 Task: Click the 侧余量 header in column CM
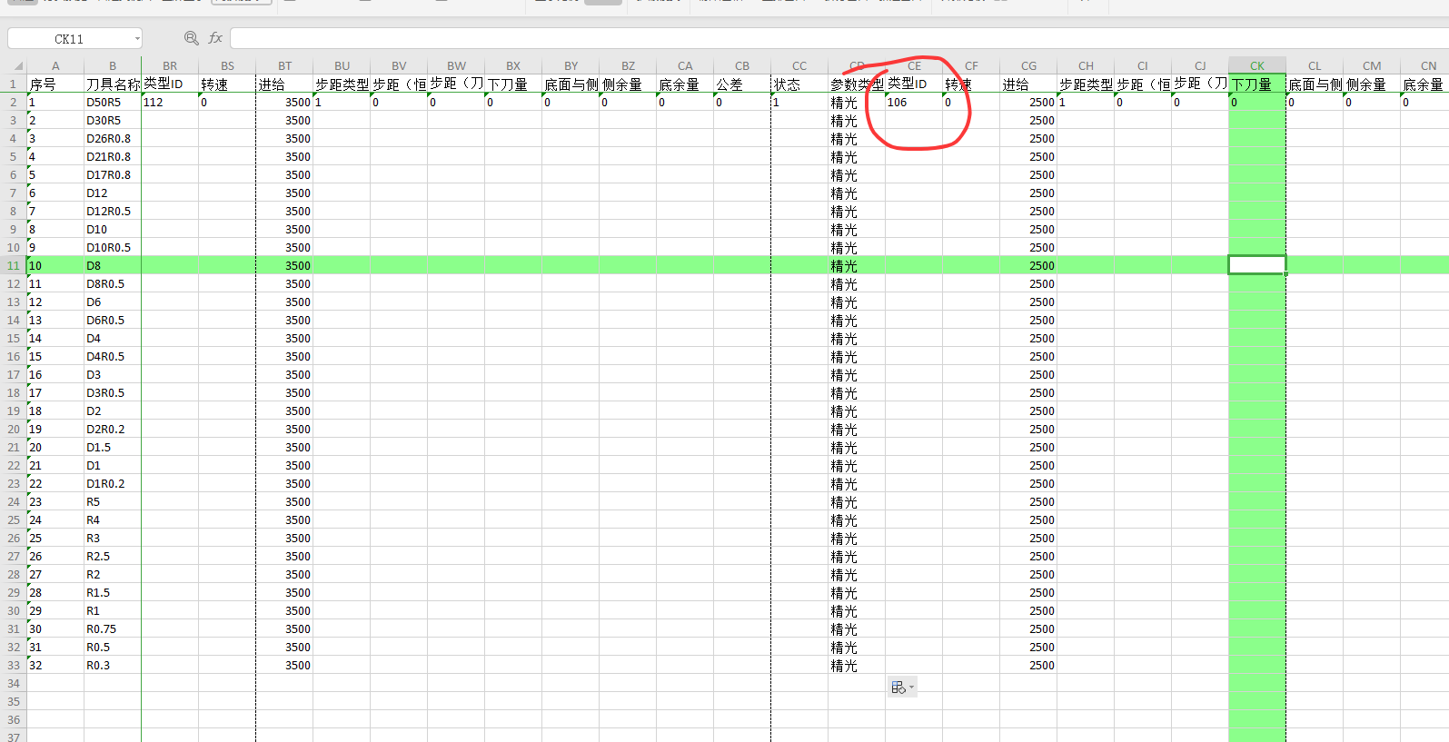(1372, 84)
